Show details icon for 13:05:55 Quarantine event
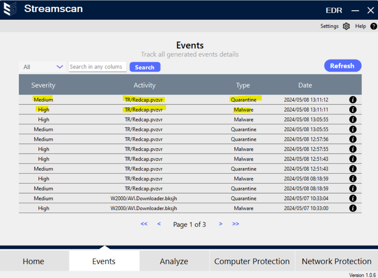The height and width of the screenshot is (278, 378). 353,129
